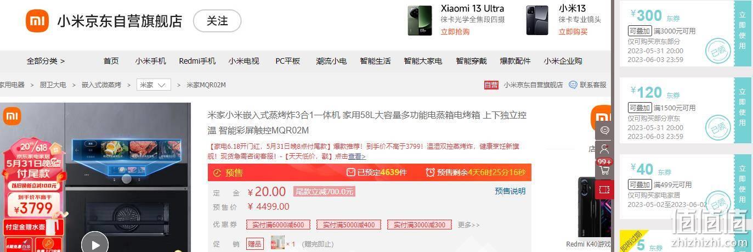Click the Xiaomi MI orange logo

coord(37,21)
